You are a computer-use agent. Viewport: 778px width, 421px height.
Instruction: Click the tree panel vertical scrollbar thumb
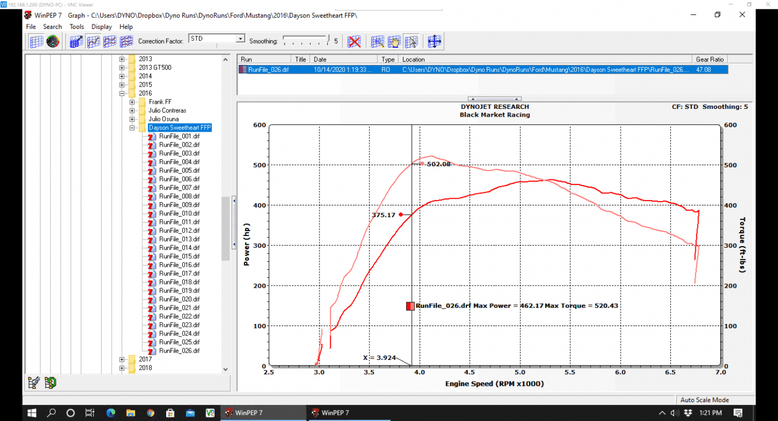pos(226,228)
